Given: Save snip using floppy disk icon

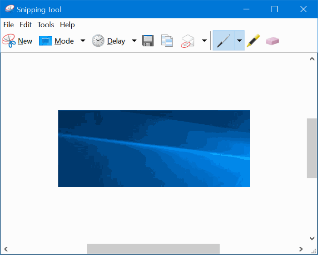Looking at the screenshot, I should tap(148, 41).
